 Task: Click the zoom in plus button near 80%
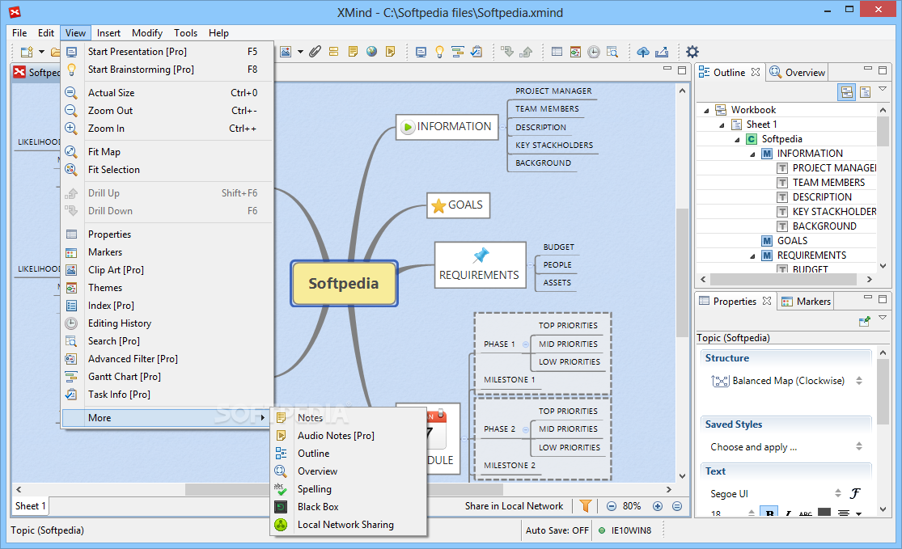point(658,506)
